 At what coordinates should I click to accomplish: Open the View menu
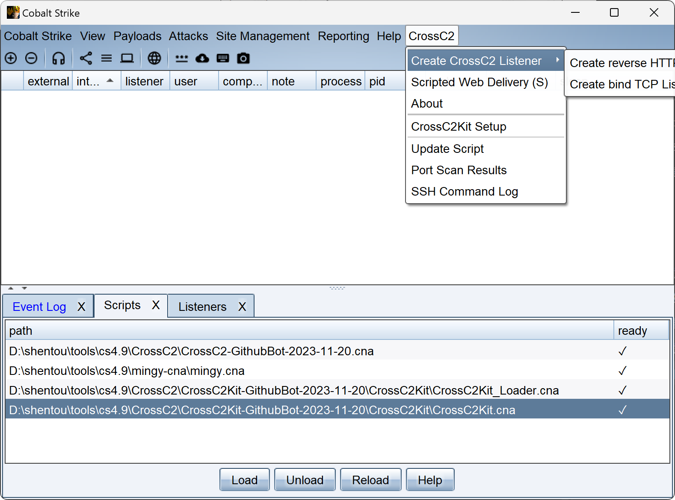(92, 36)
